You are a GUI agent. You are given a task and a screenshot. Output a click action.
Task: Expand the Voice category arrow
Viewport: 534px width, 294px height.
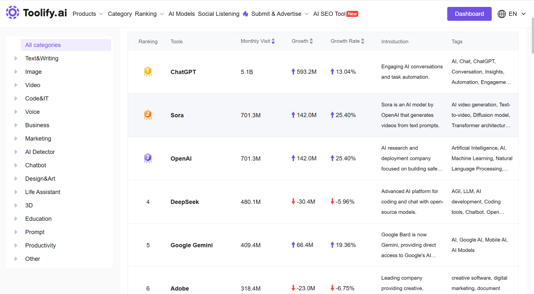(16, 112)
